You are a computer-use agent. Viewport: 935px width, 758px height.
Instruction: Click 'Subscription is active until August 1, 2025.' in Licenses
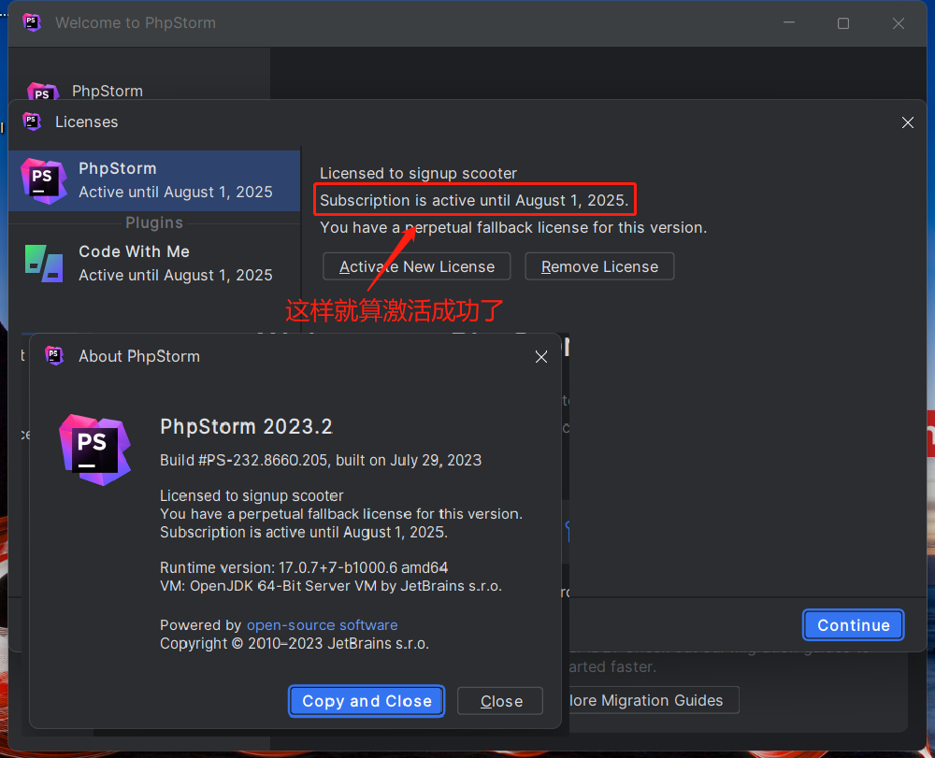pyautogui.click(x=474, y=200)
